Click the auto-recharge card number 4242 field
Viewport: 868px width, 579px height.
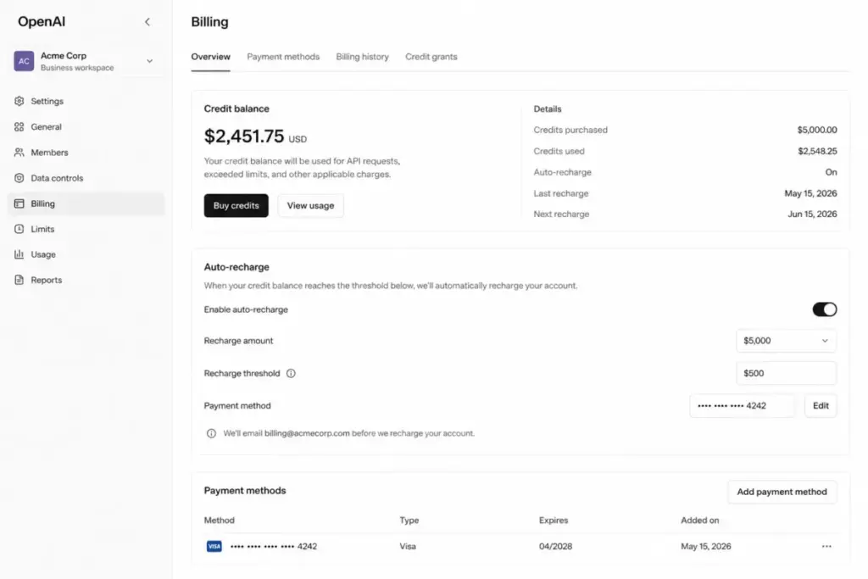pos(742,406)
